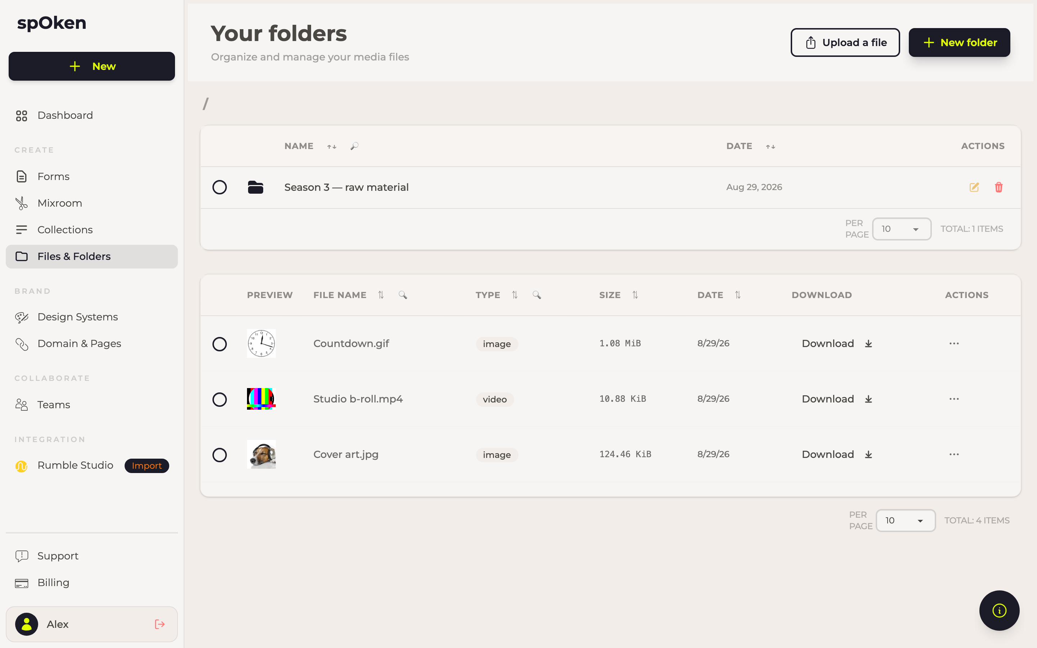
Task: Download Cover art.jpg
Action: click(x=837, y=454)
